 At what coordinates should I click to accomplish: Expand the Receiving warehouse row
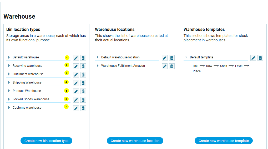(x=9, y=66)
